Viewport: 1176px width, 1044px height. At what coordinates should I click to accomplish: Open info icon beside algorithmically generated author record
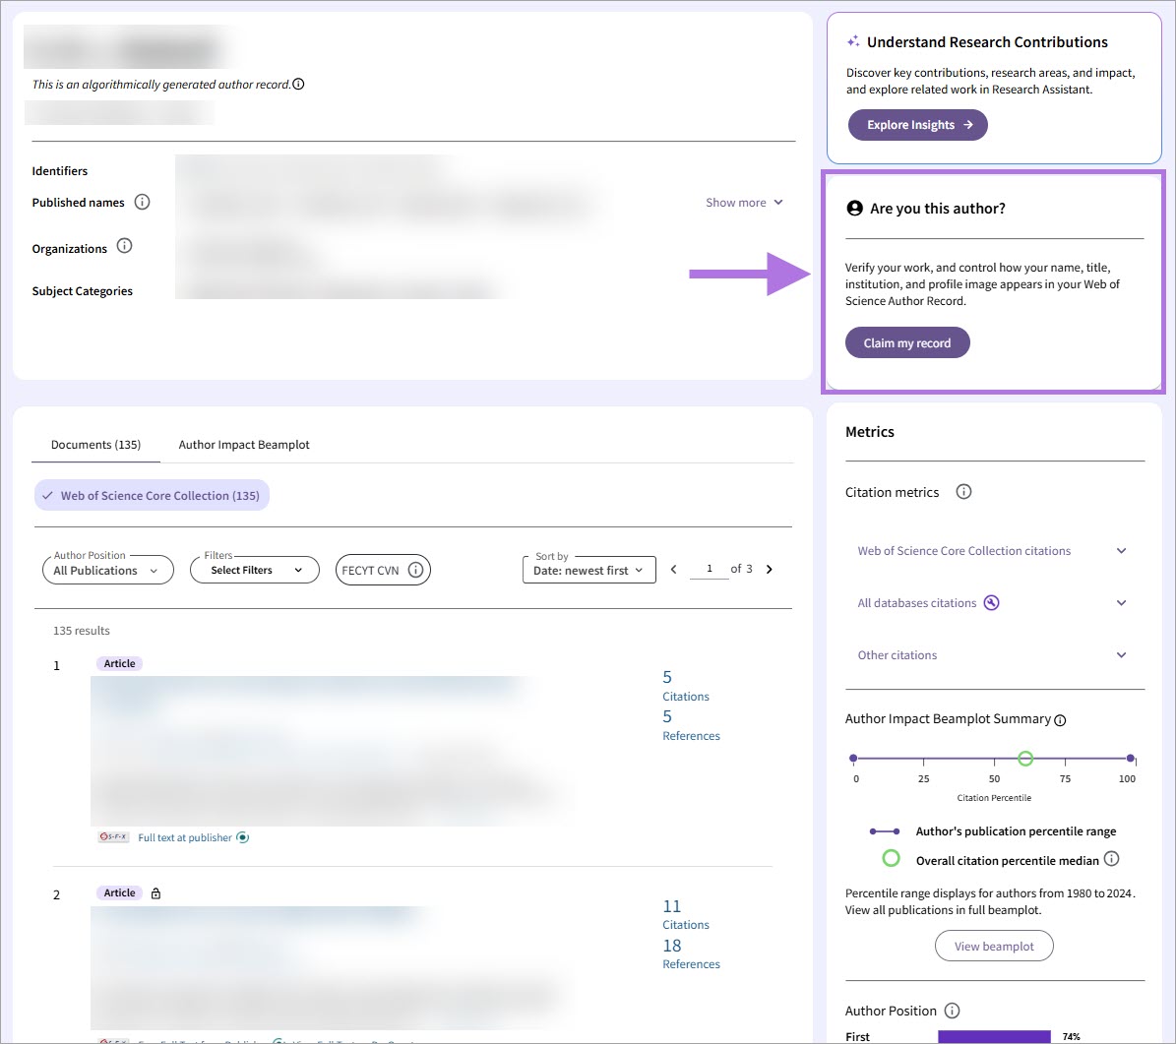point(298,84)
